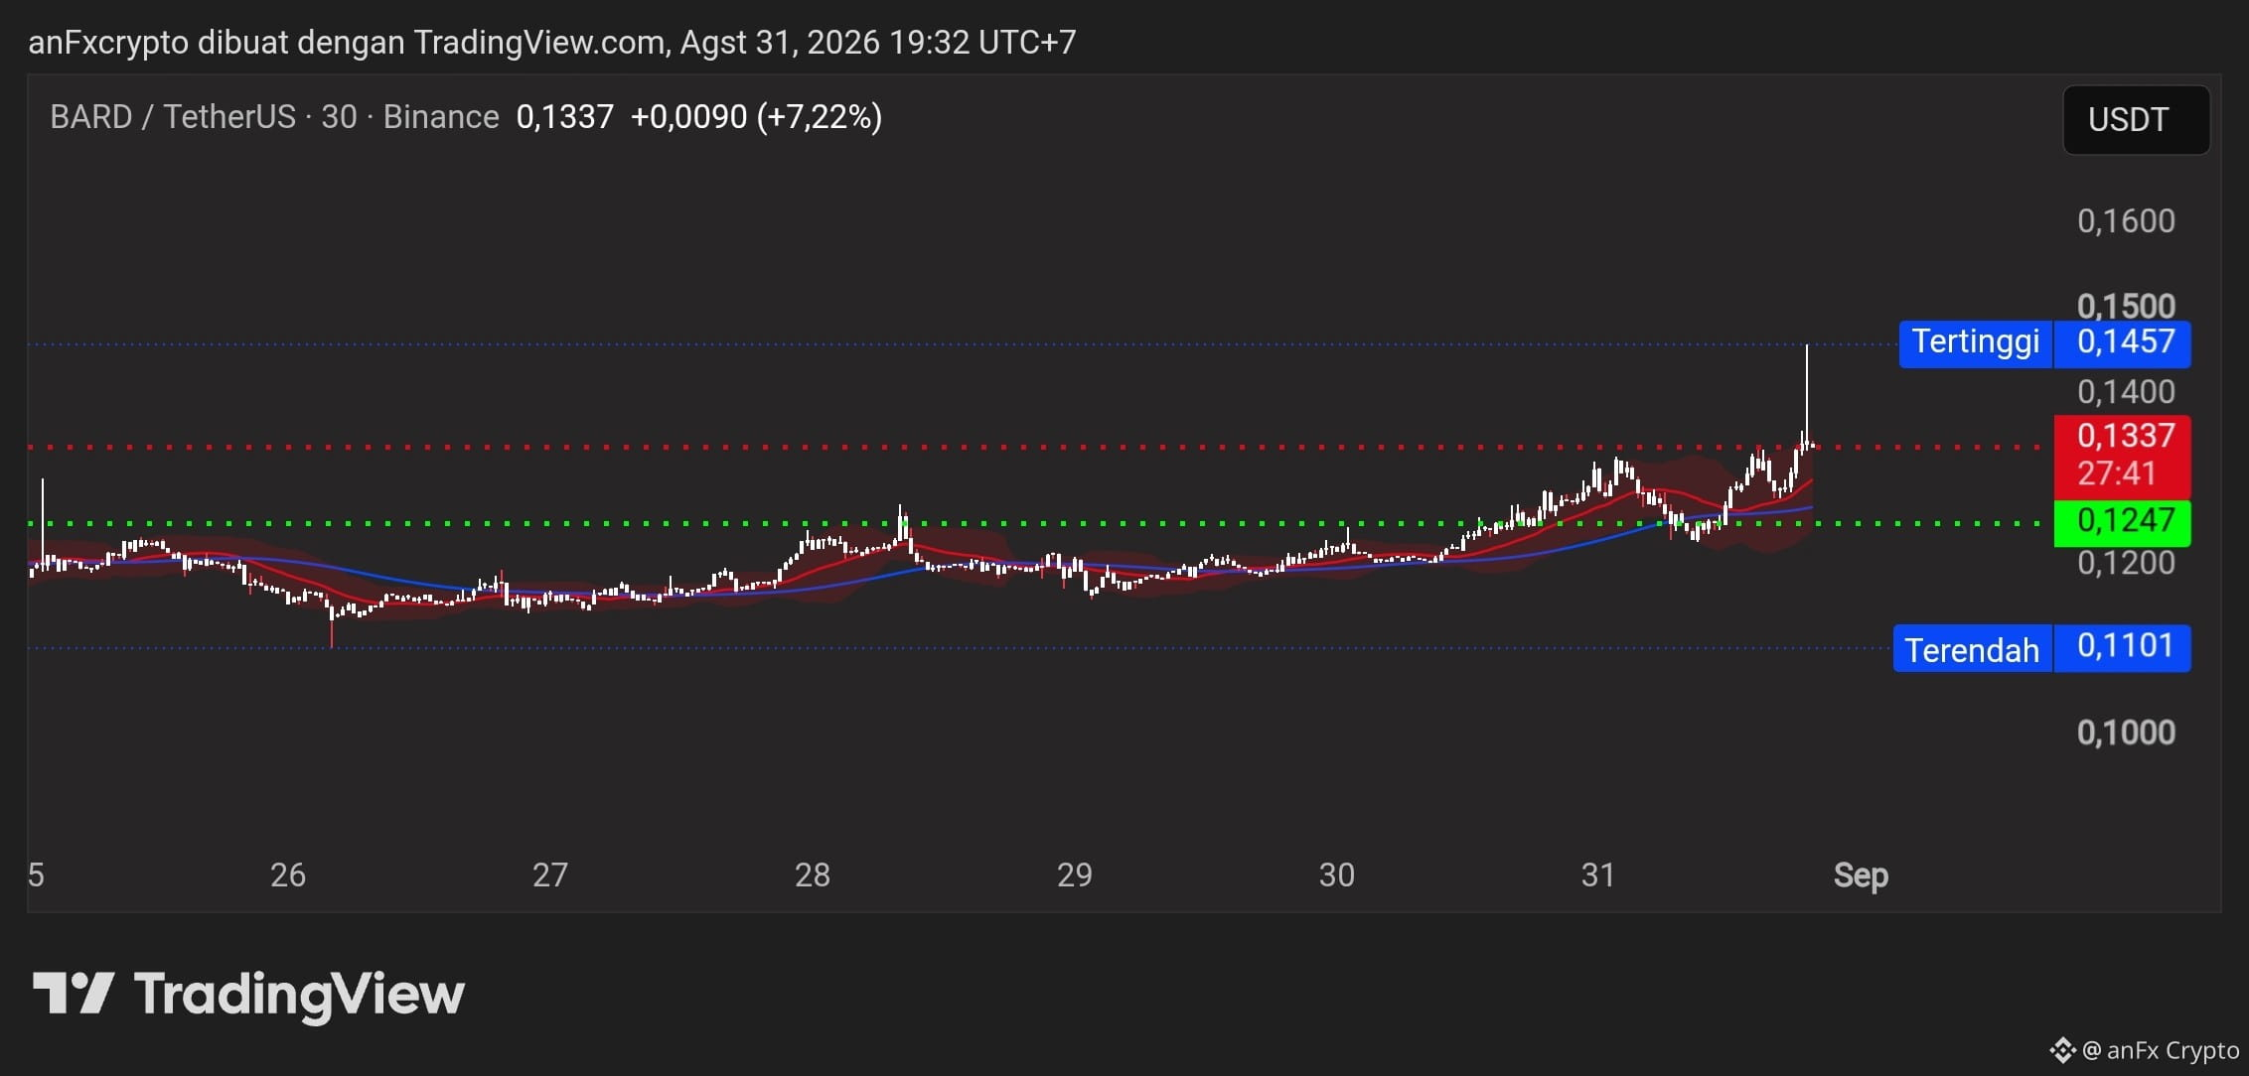Click the header caption mentioning TradingView.com
2249x1076 pixels.
point(551,42)
